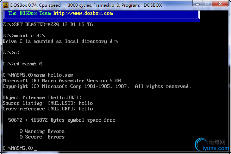Click the 'mount c d:\' command line

pos(24,36)
